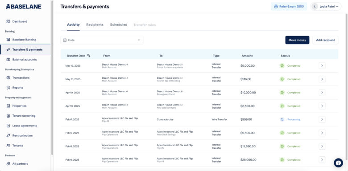This screenshot has width=348, height=171.
Task: Click the Processing status text
Action: click(x=294, y=119)
